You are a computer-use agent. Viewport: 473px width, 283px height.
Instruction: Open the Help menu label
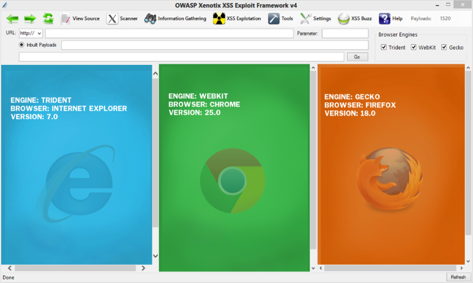[397, 18]
